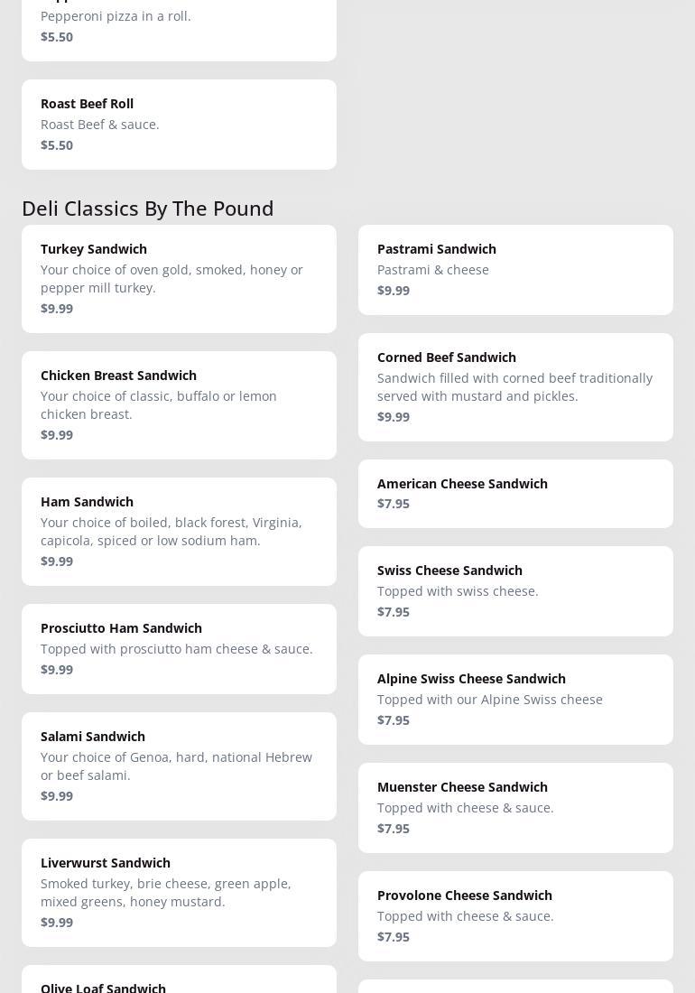The height and width of the screenshot is (993, 695).
Task: Add the Chicken Breast Sandwich
Action: coord(179,404)
